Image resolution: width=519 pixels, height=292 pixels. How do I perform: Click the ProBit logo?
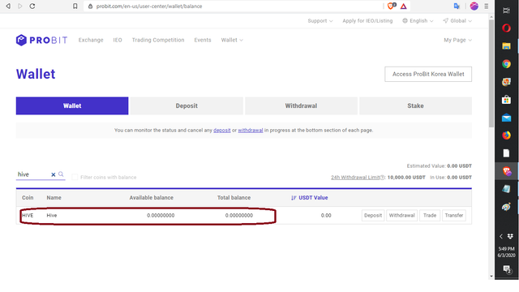pyautogui.click(x=41, y=40)
